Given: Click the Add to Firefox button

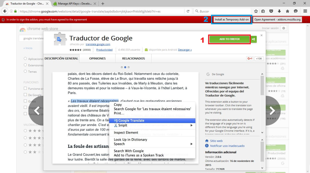Looking at the screenshot, I should [x=229, y=39].
